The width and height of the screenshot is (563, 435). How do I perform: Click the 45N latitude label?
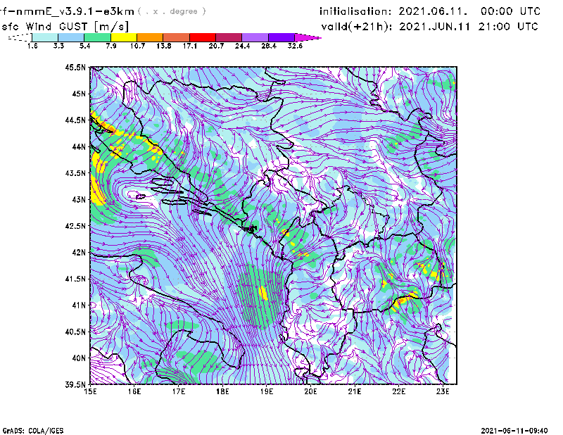[x=79, y=94]
